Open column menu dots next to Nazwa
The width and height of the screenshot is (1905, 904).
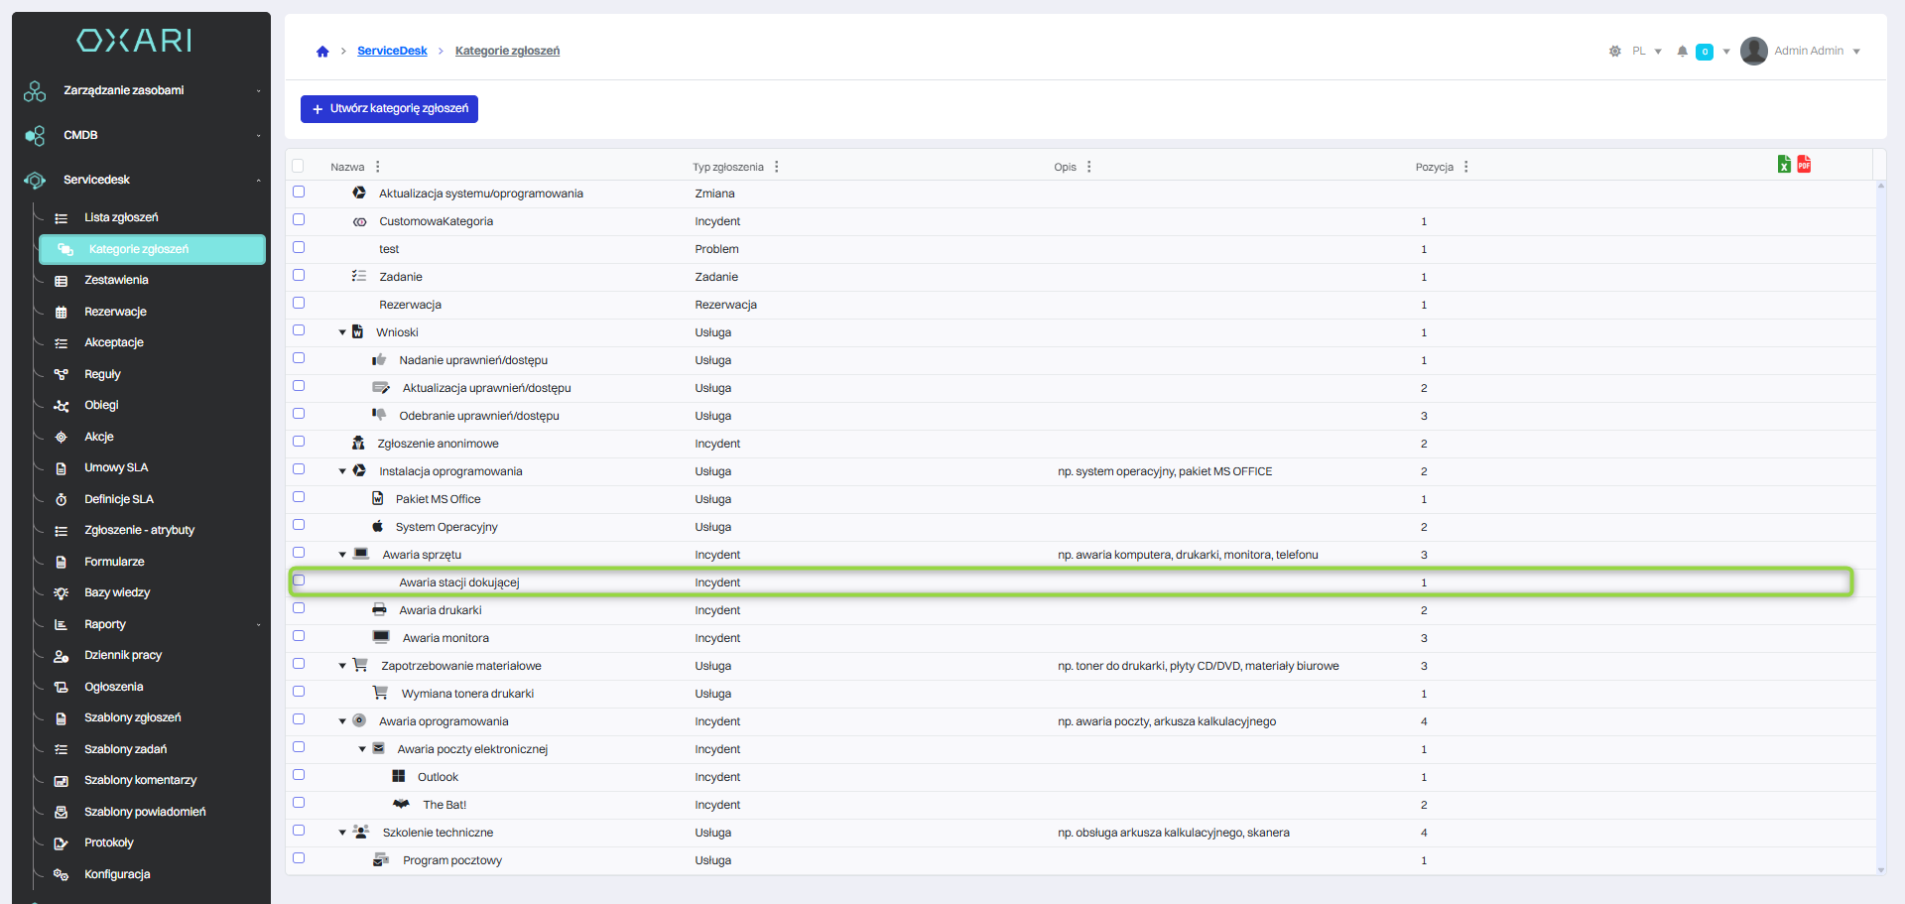[x=378, y=167]
